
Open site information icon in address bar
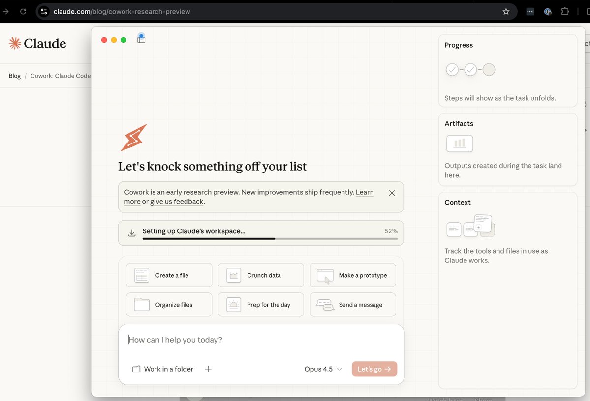[x=44, y=12]
